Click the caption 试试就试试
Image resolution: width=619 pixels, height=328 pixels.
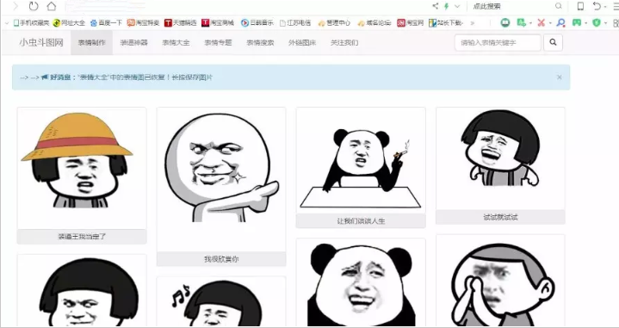500,217
